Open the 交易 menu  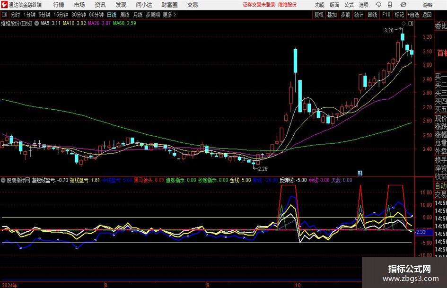coord(193,5)
